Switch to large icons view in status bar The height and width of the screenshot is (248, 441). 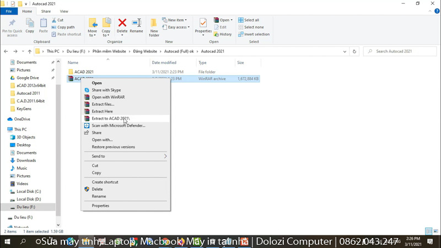(x=435, y=231)
